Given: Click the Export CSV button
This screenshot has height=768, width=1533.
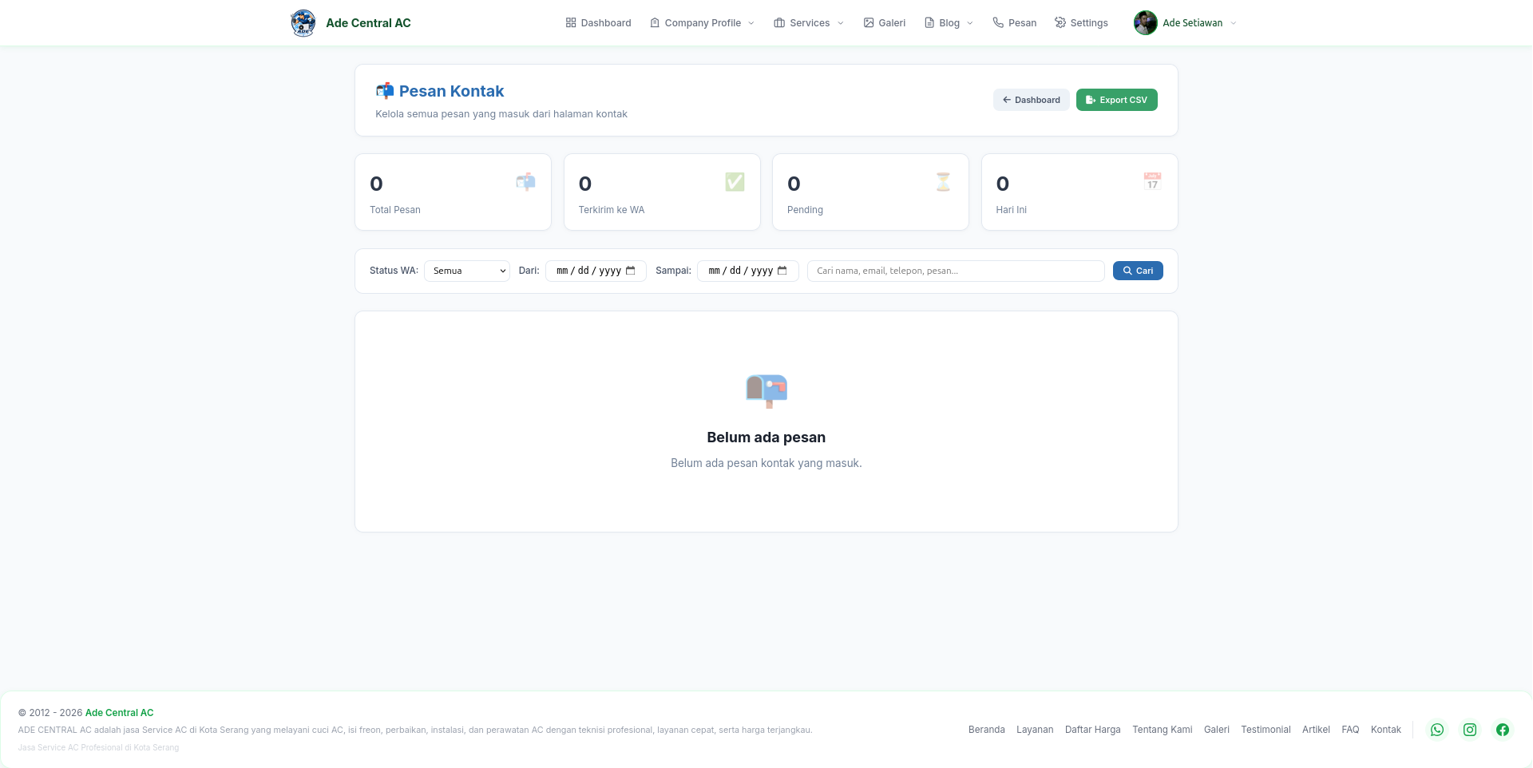Looking at the screenshot, I should pyautogui.click(x=1116, y=100).
